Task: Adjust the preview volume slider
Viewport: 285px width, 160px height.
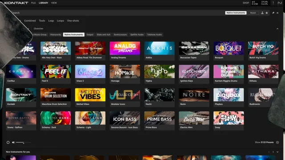Action: (24, 143)
